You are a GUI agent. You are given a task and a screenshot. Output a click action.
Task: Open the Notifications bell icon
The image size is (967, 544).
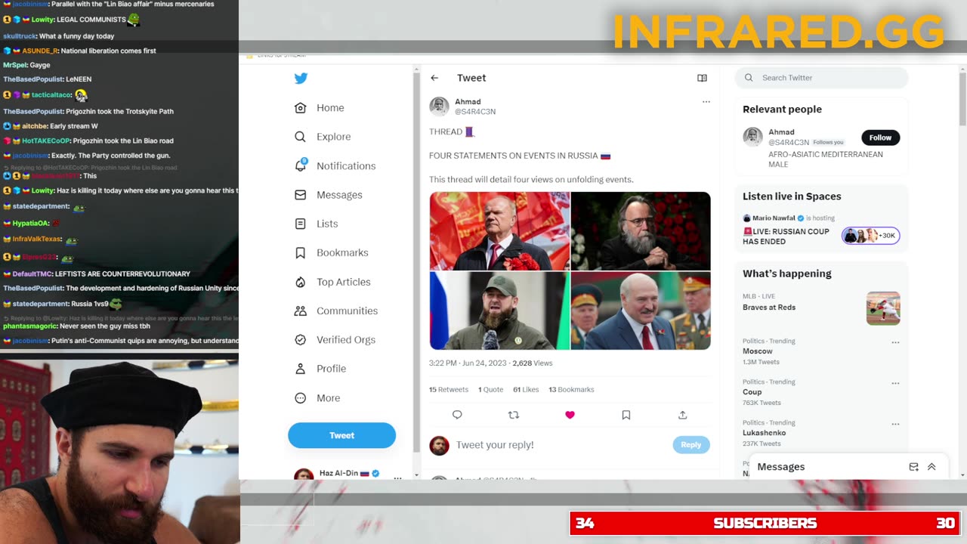[x=300, y=165]
